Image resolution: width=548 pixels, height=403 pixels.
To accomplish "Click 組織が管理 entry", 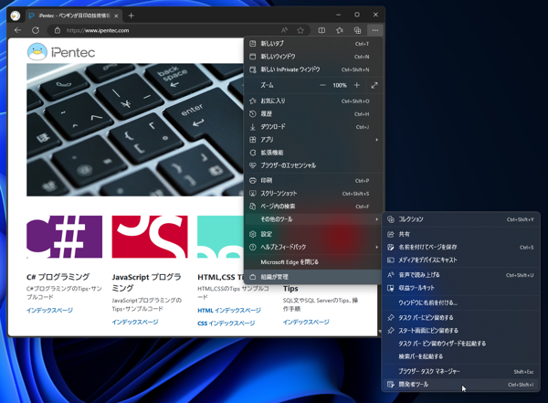I will (312, 277).
